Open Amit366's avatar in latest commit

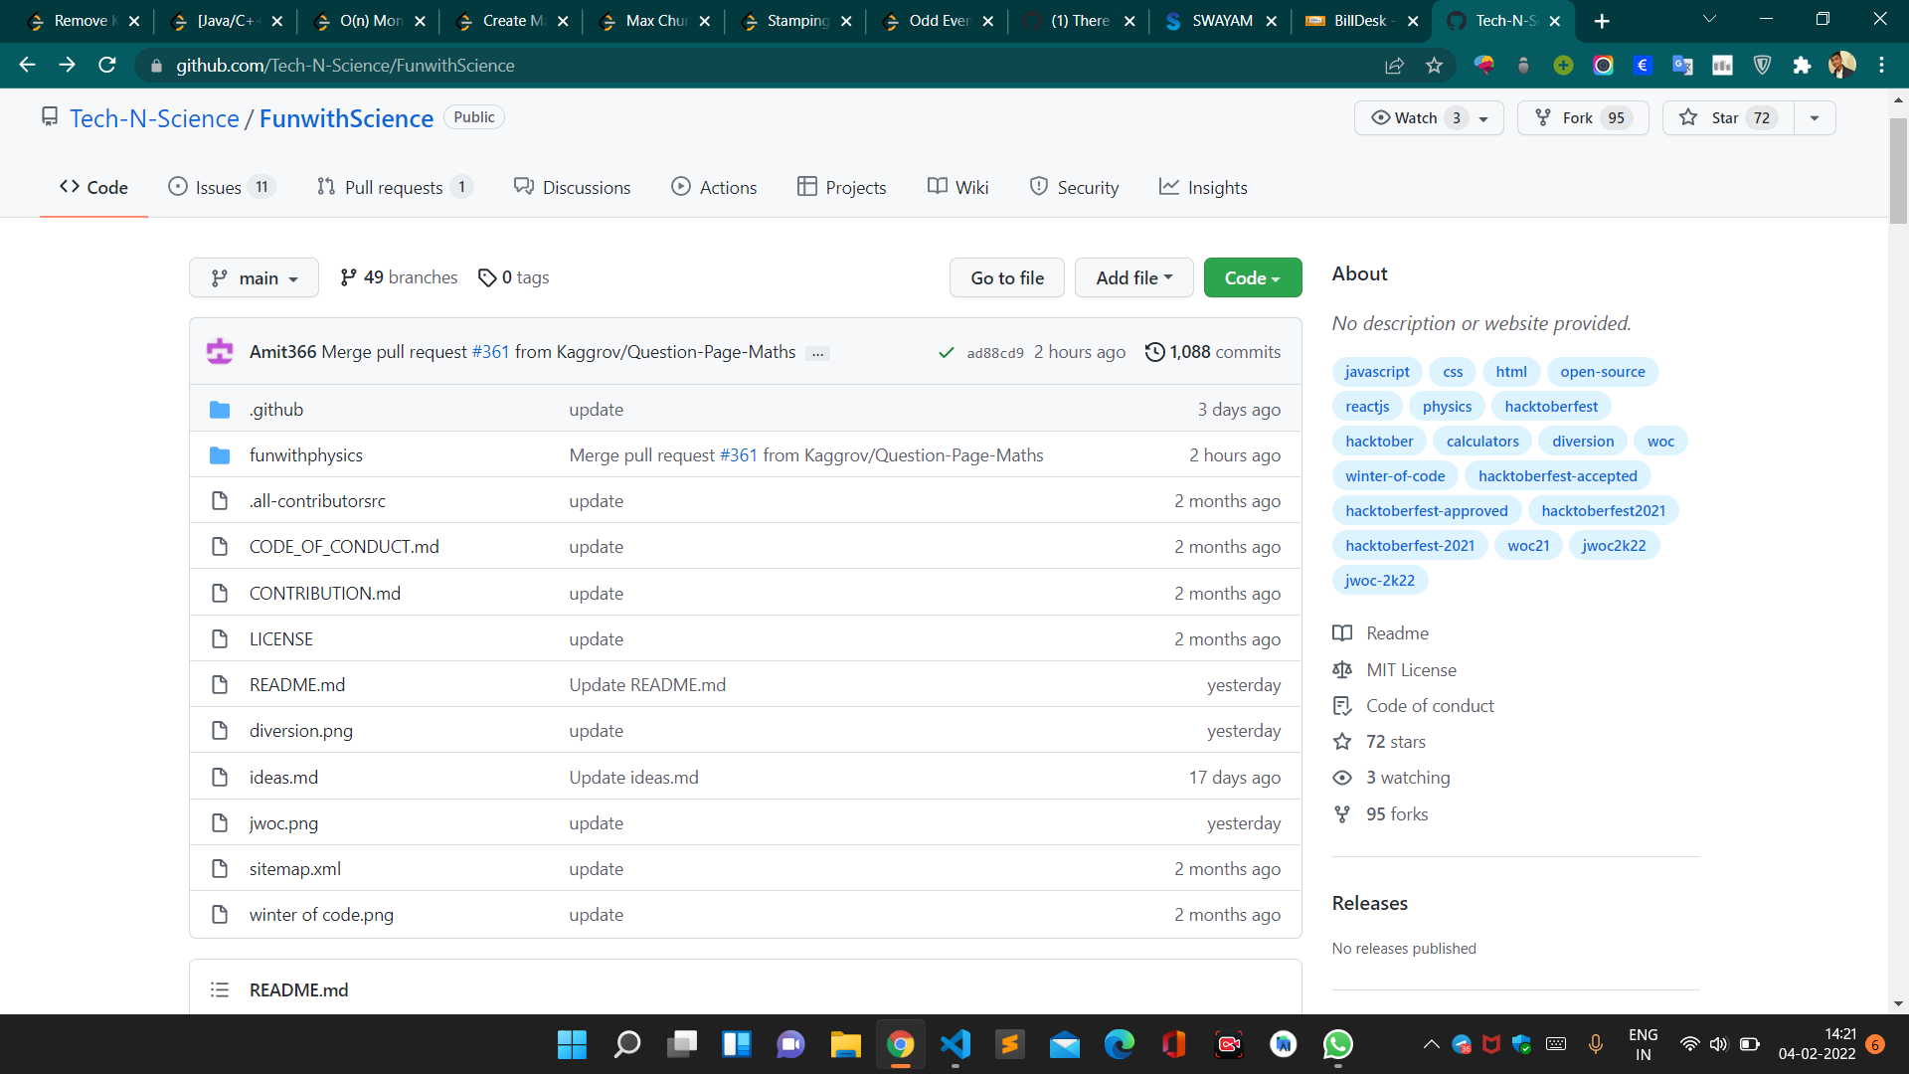220,352
